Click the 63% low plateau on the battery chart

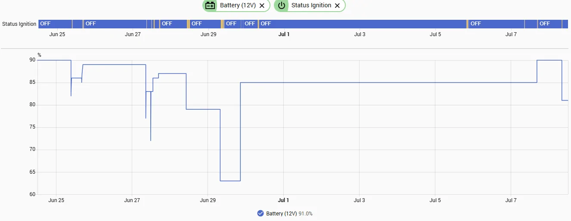tap(230, 181)
